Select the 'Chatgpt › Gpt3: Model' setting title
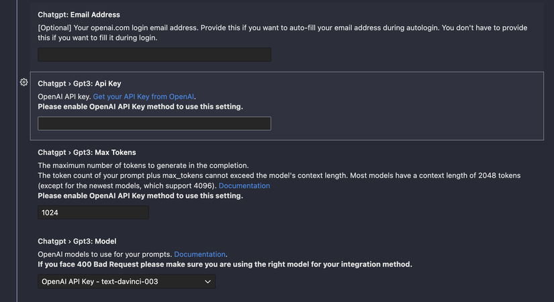 pyautogui.click(x=77, y=241)
